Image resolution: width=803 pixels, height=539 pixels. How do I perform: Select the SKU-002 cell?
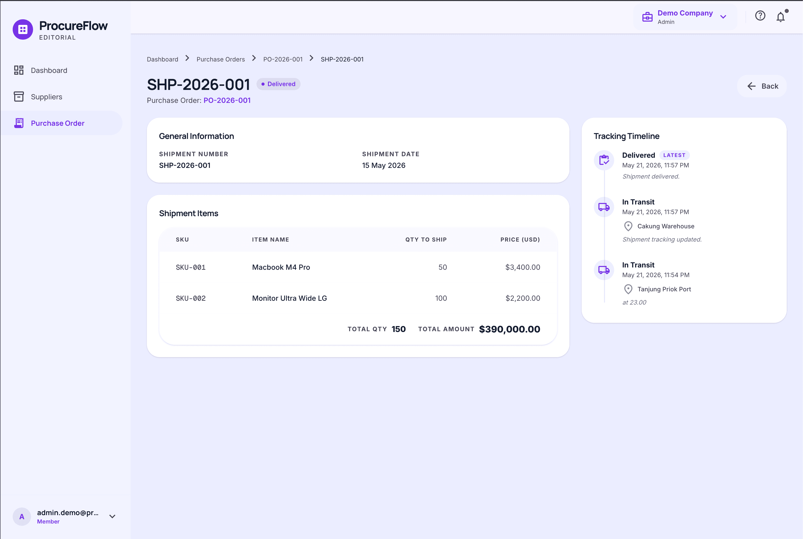pos(191,298)
